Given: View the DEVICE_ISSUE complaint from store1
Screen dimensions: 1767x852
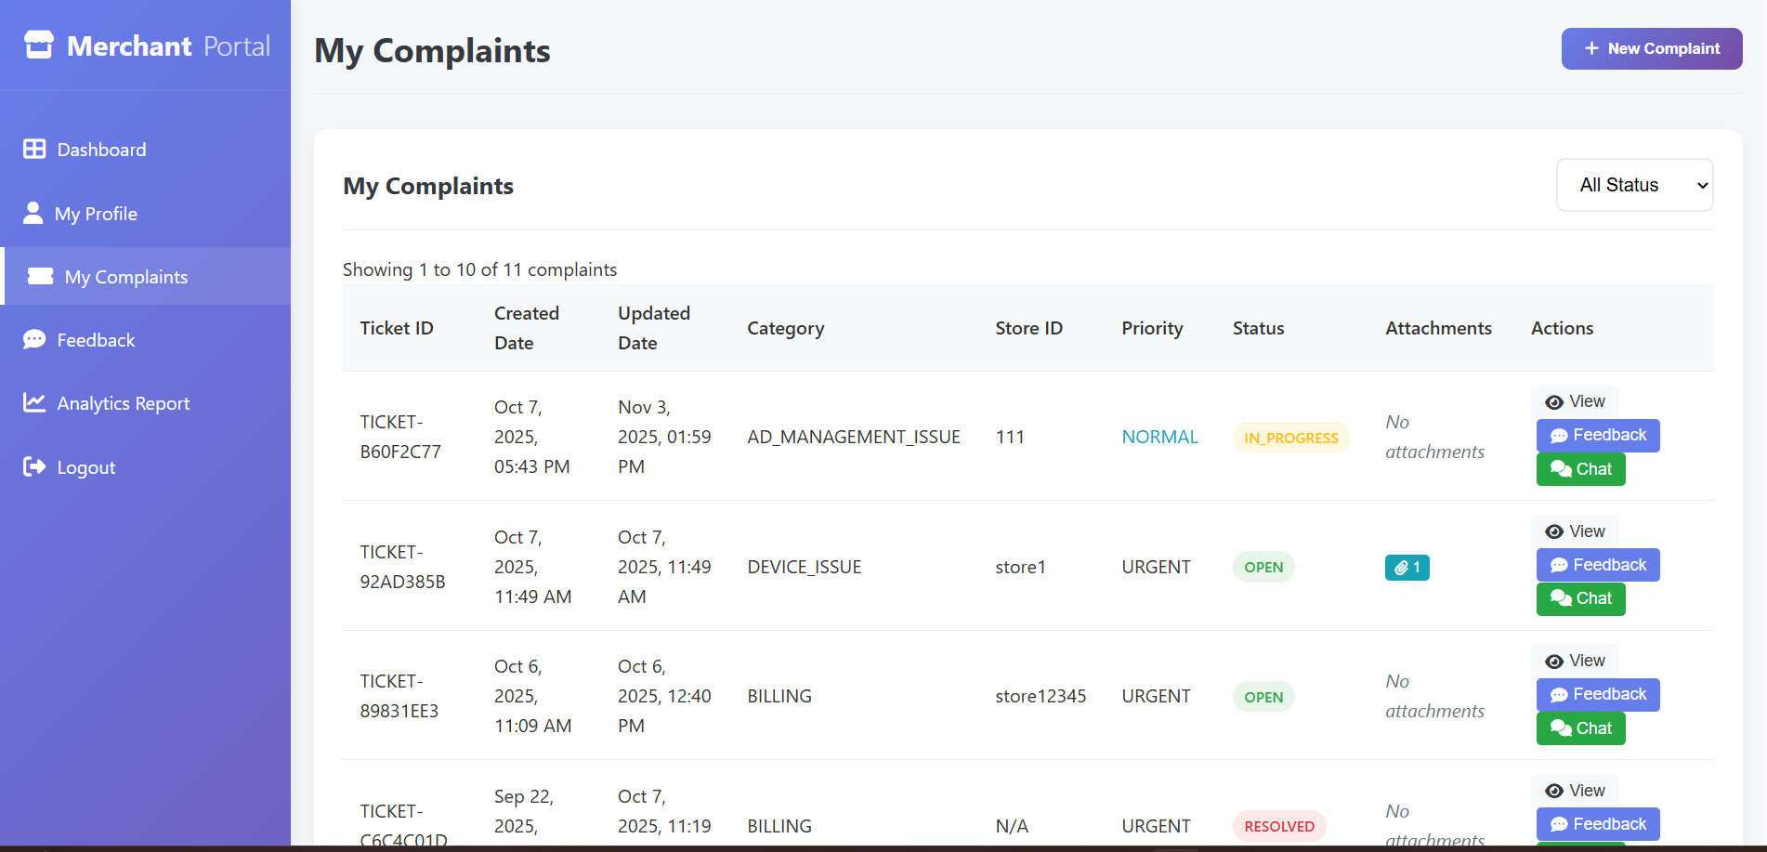Looking at the screenshot, I should 1575,531.
